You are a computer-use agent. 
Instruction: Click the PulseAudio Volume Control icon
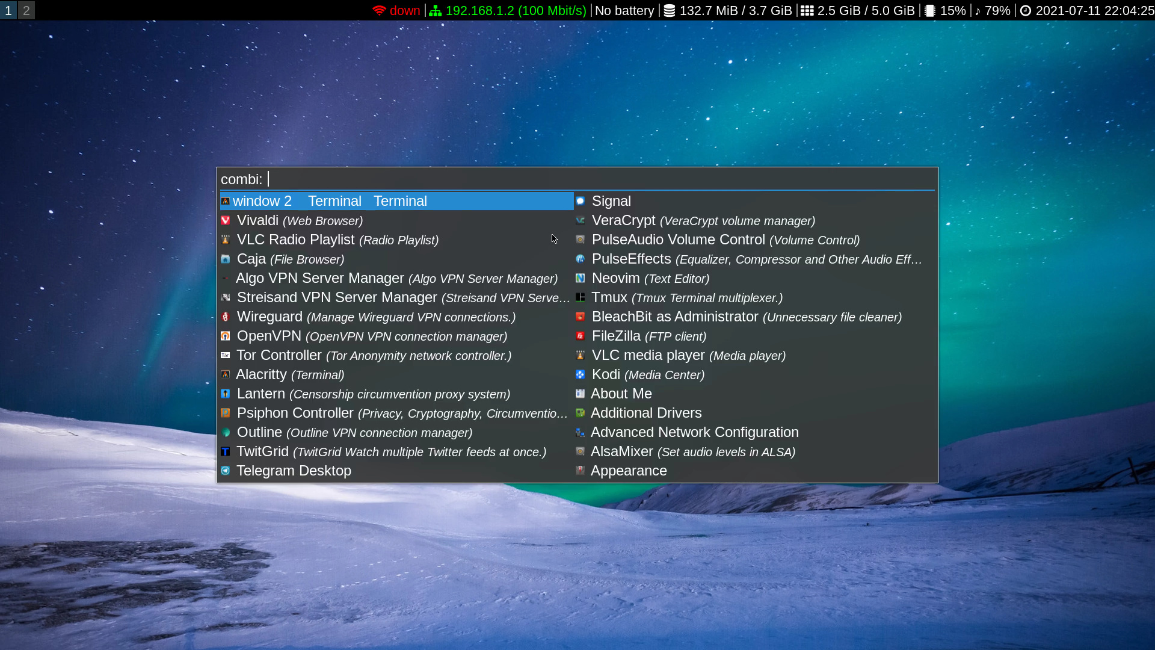[581, 240]
